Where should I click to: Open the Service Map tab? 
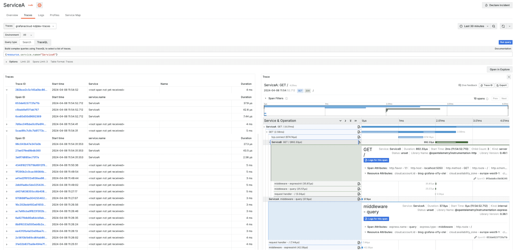73,15
